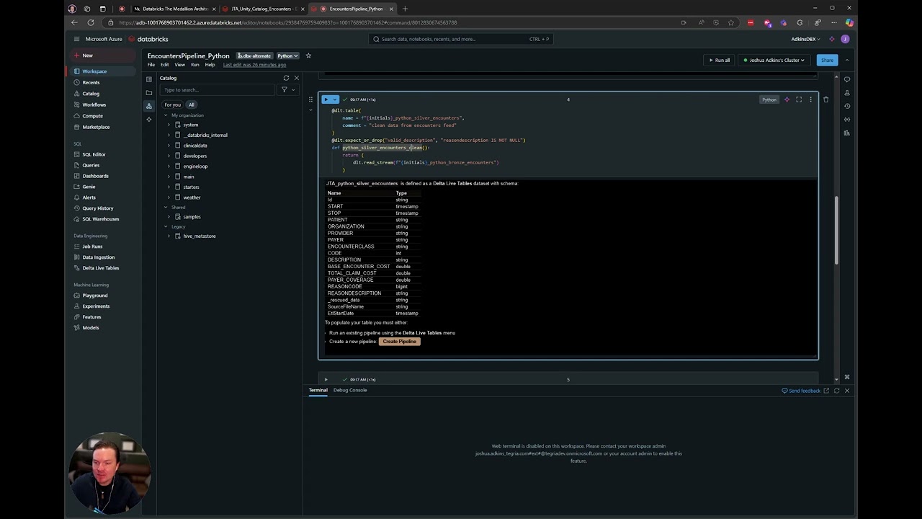Run cell 4 with play button

[x=326, y=99]
